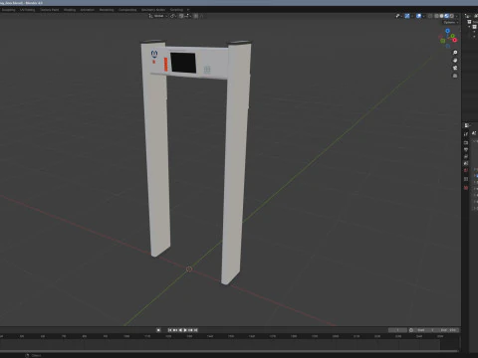
Task: Open the snapping options dropdown
Action: [x=188, y=16]
